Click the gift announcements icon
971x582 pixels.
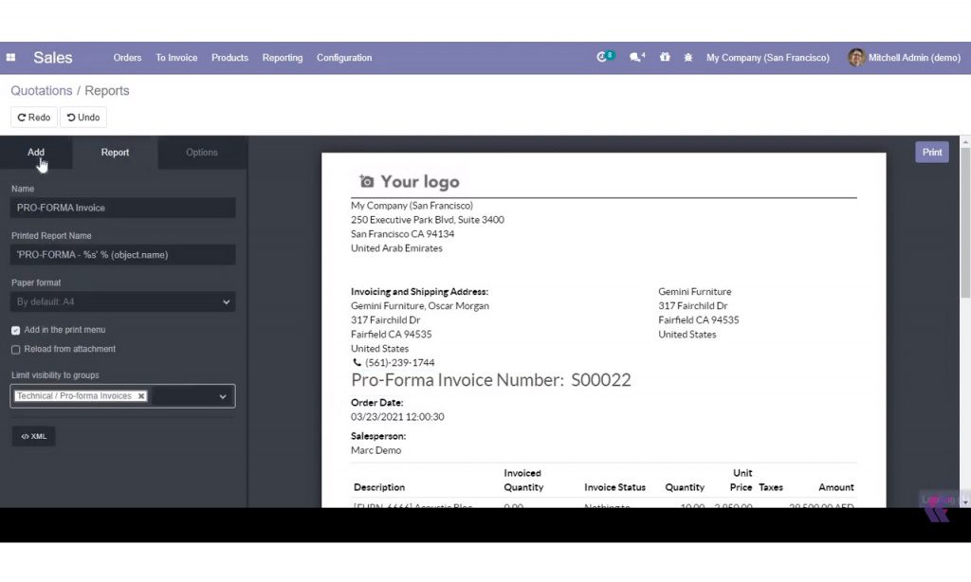(663, 57)
